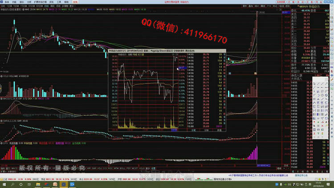The image size is (334, 188).
Task: Click the 叠加 toolbar button
Action: tap(251, 6)
